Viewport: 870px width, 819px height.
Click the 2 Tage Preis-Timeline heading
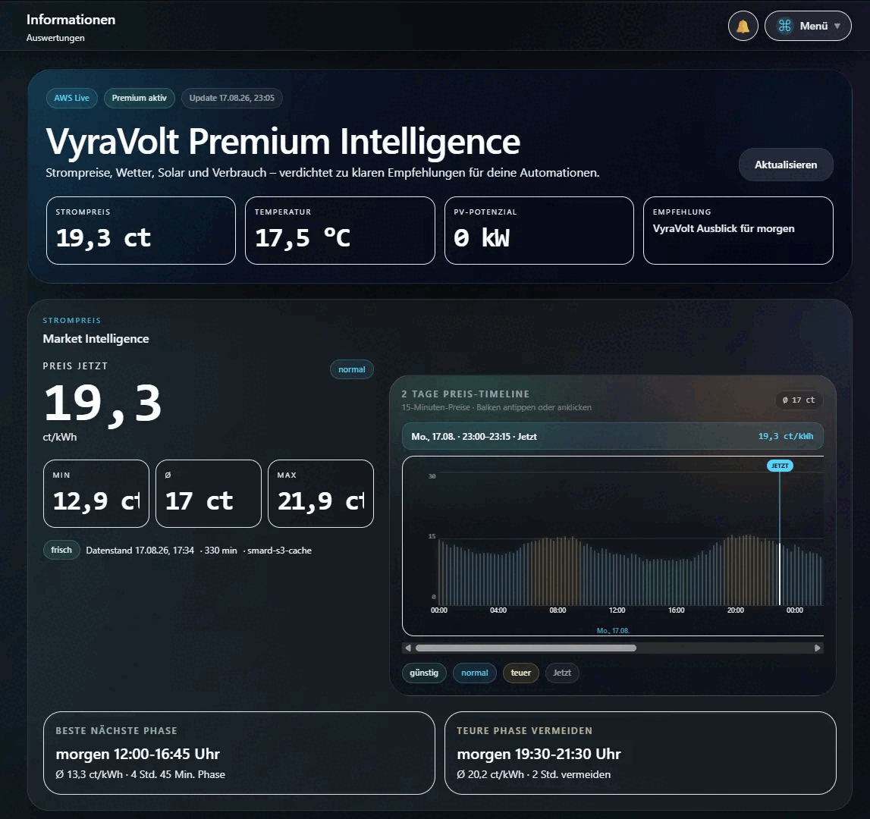pos(466,394)
